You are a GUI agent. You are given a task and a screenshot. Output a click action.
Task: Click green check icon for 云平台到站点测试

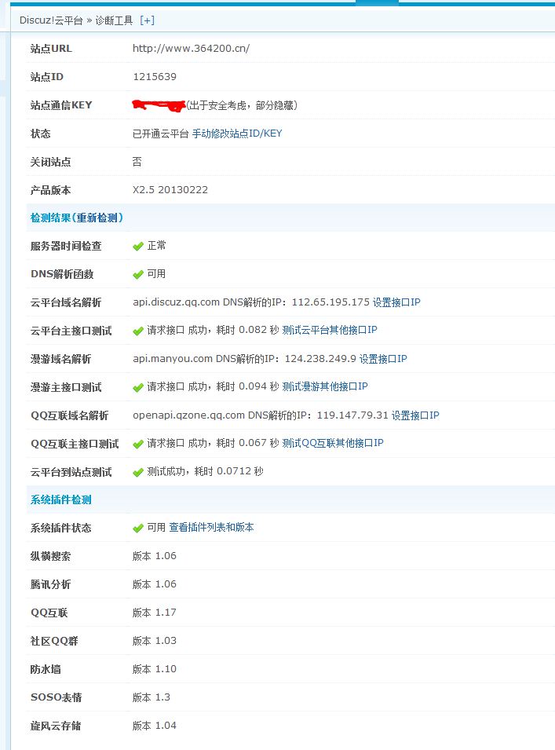pyautogui.click(x=138, y=472)
